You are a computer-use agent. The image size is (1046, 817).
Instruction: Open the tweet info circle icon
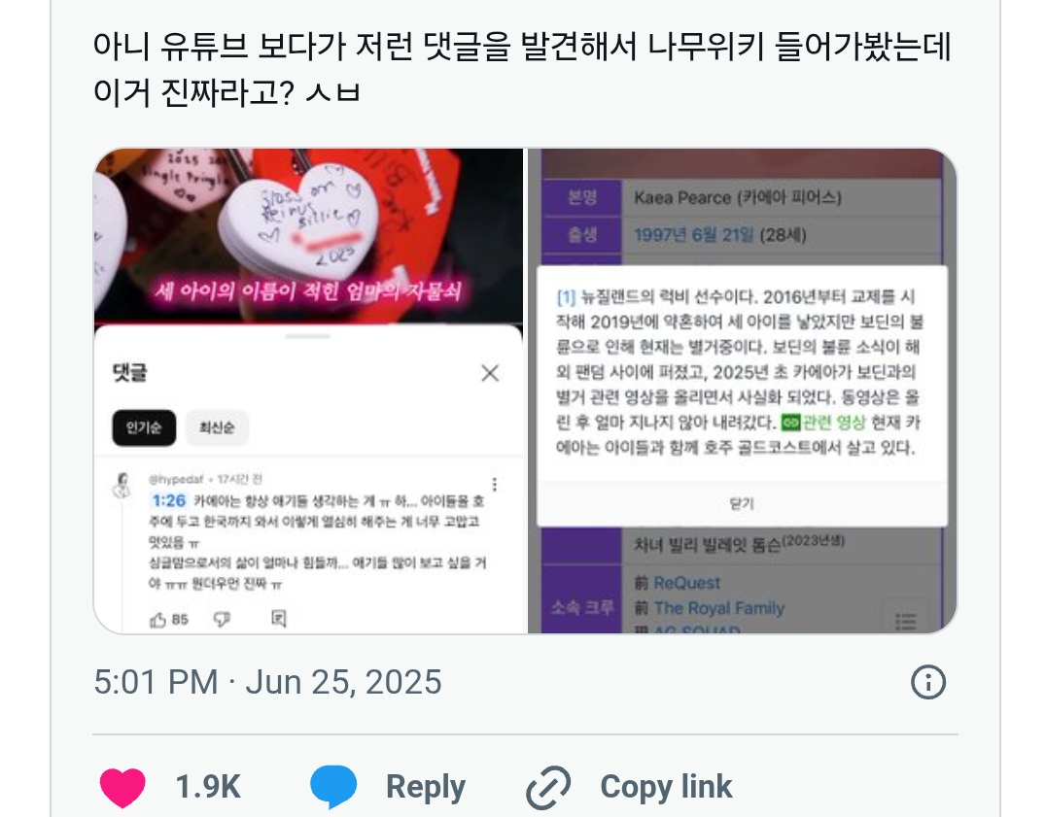click(928, 682)
